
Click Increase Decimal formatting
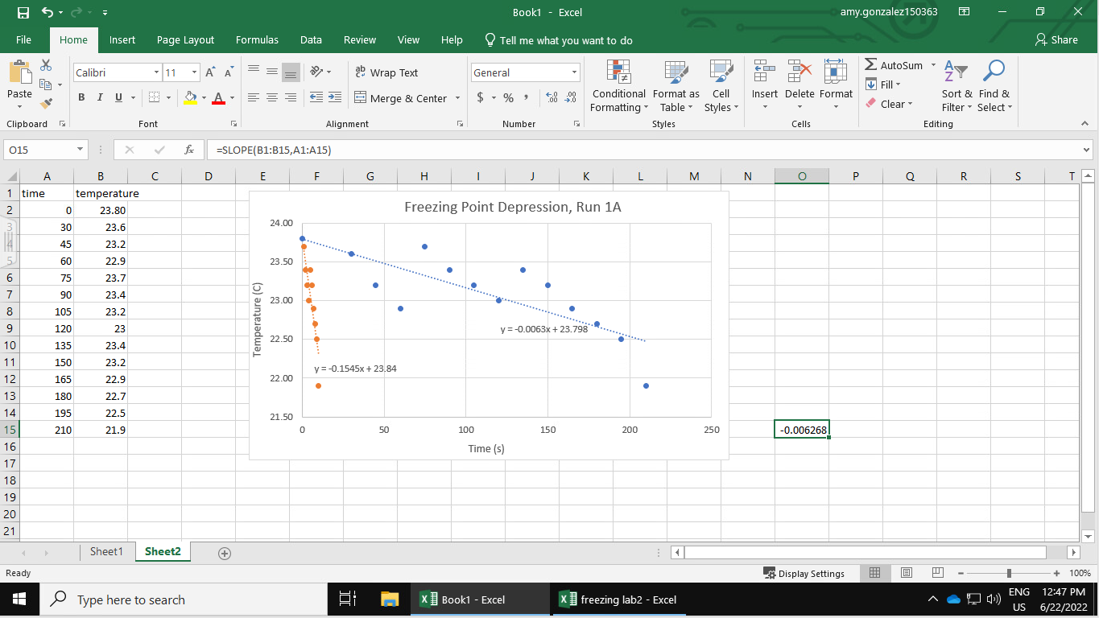[551, 97]
